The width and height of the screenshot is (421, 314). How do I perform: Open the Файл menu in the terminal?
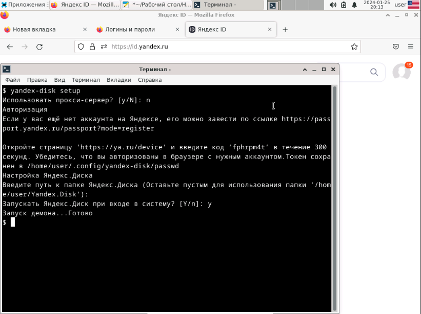[x=13, y=80]
